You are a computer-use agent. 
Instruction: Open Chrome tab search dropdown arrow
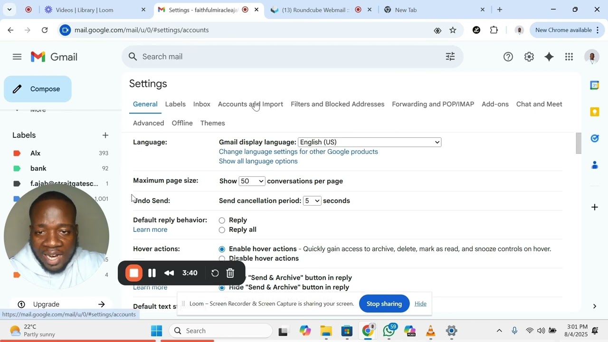[x=9, y=9]
